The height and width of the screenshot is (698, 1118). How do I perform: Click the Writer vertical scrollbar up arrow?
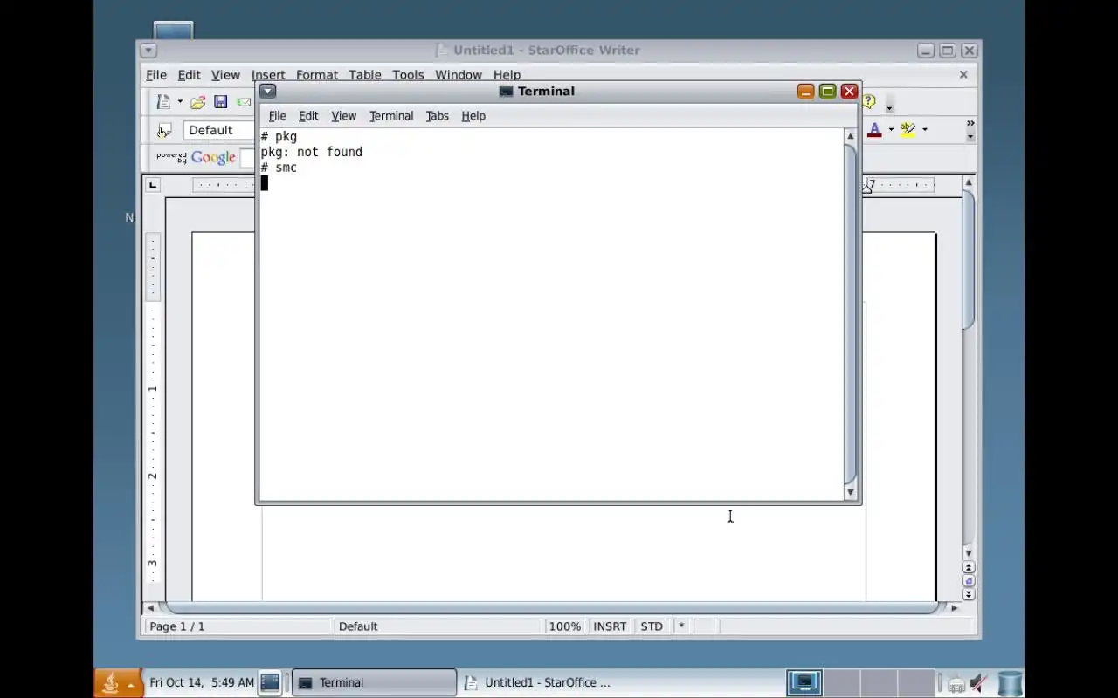(968, 182)
